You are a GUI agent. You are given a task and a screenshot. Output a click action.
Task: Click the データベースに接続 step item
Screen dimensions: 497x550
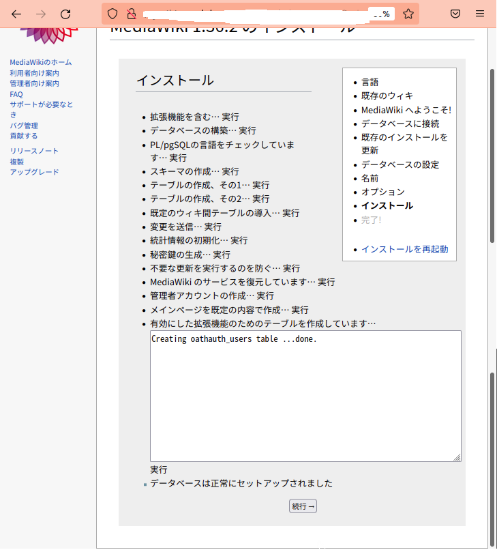coord(400,124)
